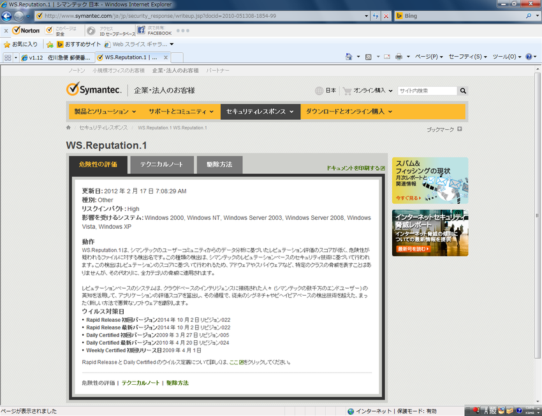Click the Bing search magnifier icon

tap(529, 16)
